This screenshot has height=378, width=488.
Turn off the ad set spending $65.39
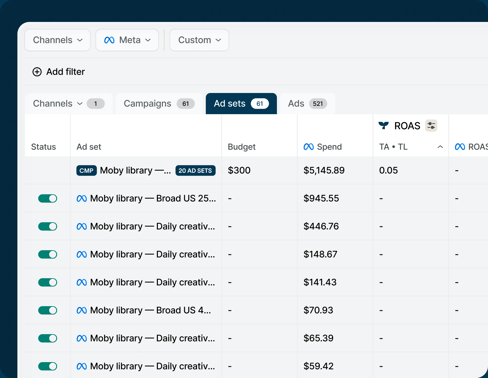coord(48,338)
